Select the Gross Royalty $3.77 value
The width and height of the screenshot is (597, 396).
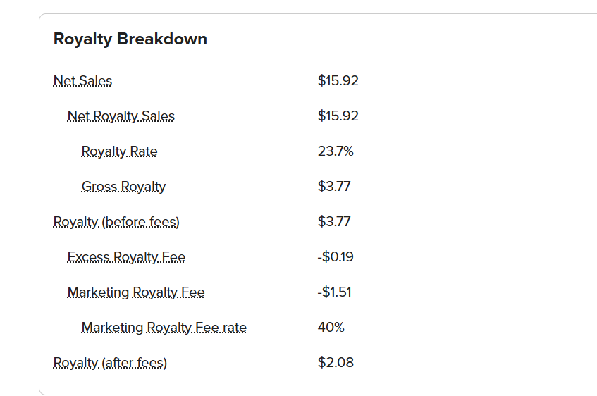[x=334, y=186]
